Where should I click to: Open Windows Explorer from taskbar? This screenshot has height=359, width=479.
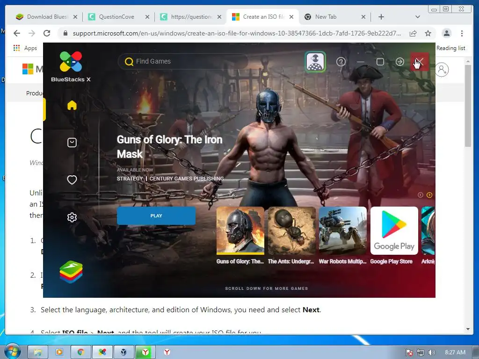37,352
